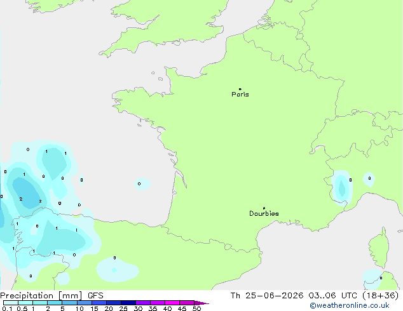Pick the purple 30 to 35 mm swatch
The image size is (403, 311).
(x=142, y=303)
